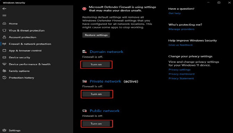Screen dimensions: 233x133
Task: Click the Home house icon
Action: [4, 23]
